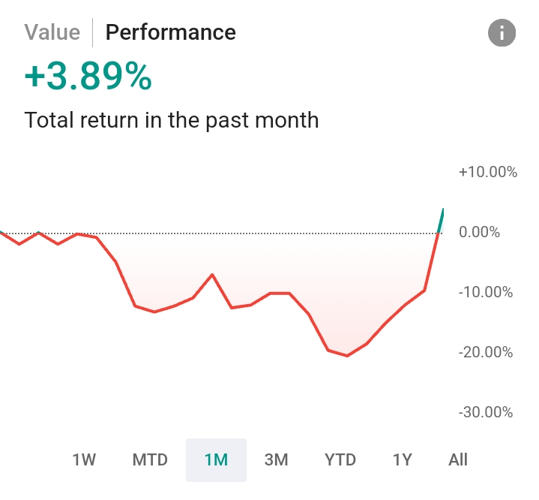Show the 1W time range
Image resolution: width=539 pixels, height=500 pixels.
pos(84,459)
